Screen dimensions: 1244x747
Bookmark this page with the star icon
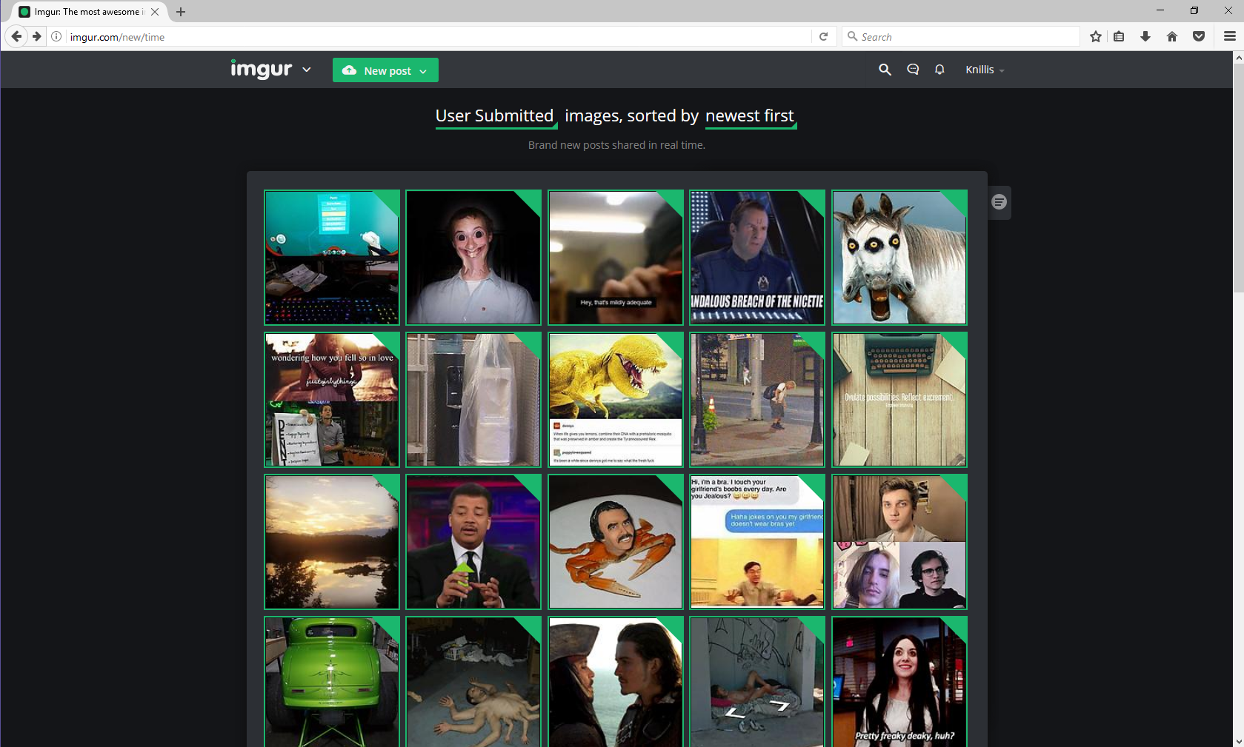[x=1096, y=36]
